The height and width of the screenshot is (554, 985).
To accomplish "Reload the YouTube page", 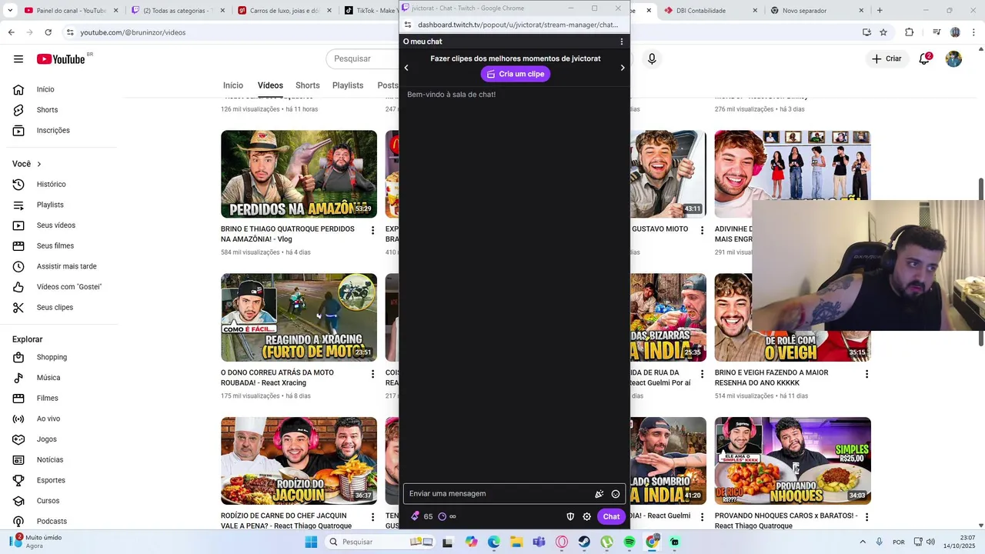I will [48, 32].
